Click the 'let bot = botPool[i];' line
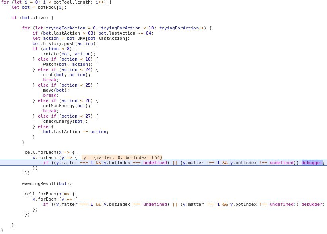Screen dimensions: 327x234 [39, 7]
